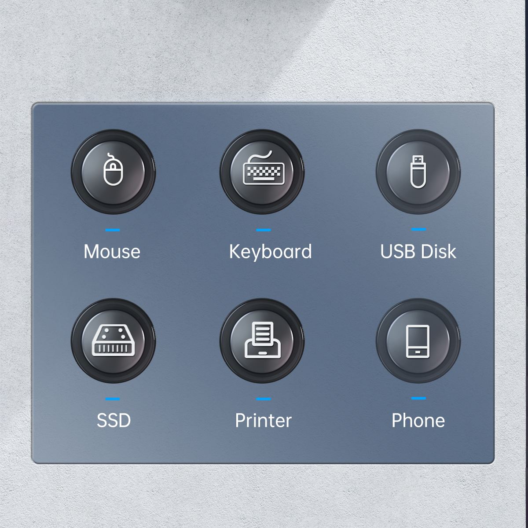This screenshot has height=528, width=528.
Task: Select the Keyboard icon button
Action: pos(263,172)
